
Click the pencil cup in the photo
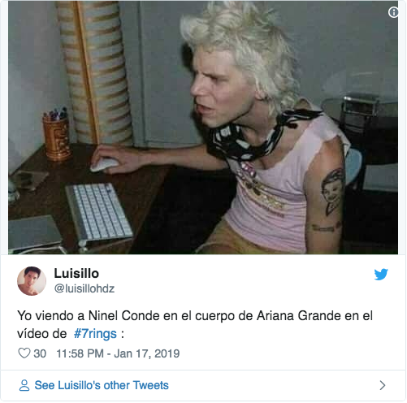click(x=56, y=134)
